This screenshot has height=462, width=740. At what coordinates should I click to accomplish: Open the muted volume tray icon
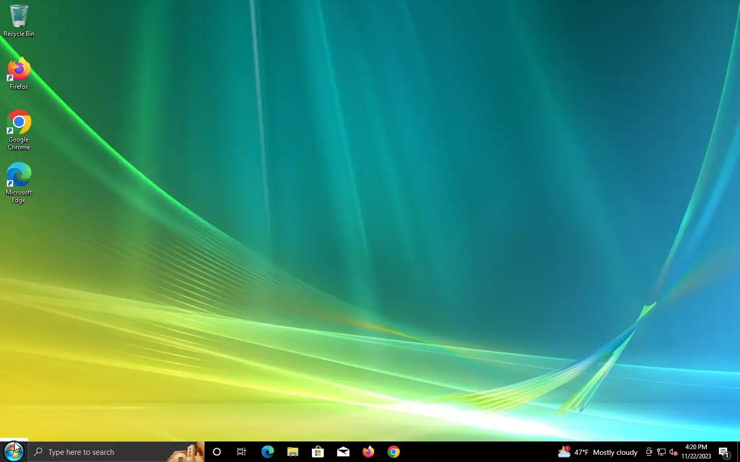pos(674,452)
